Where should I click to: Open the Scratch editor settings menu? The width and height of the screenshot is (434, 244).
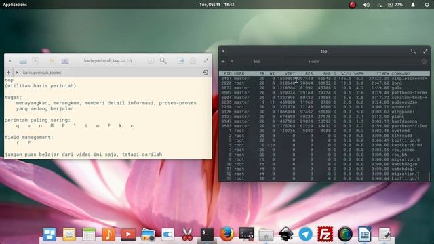pyautogui.click(x=193, y=60)
